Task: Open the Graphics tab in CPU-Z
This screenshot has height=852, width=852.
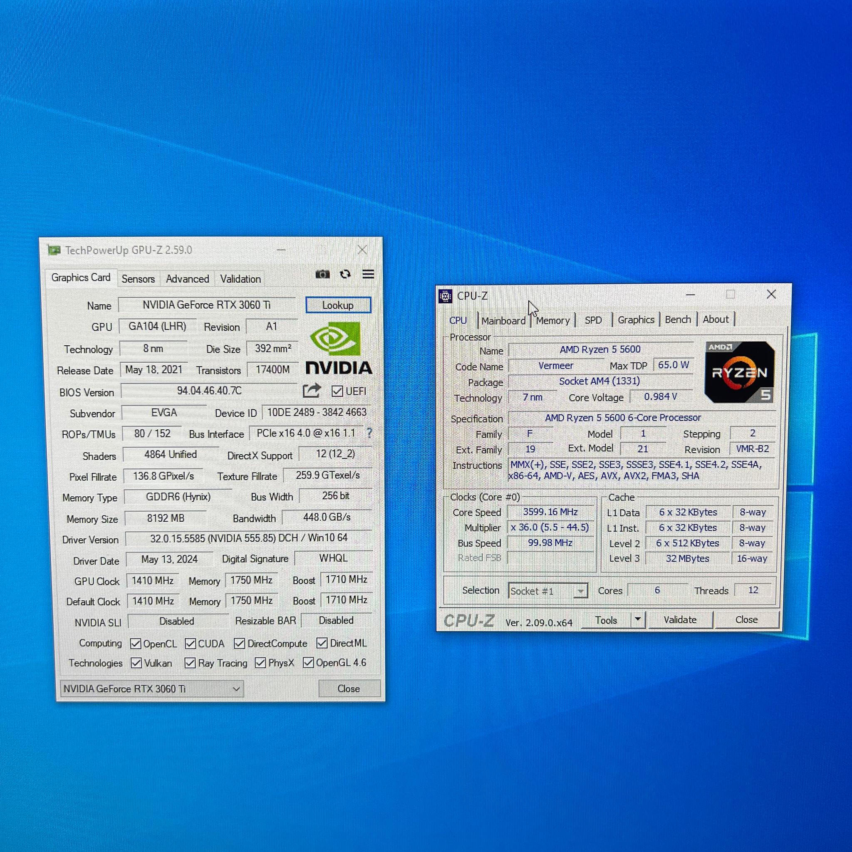Action: 636,320
